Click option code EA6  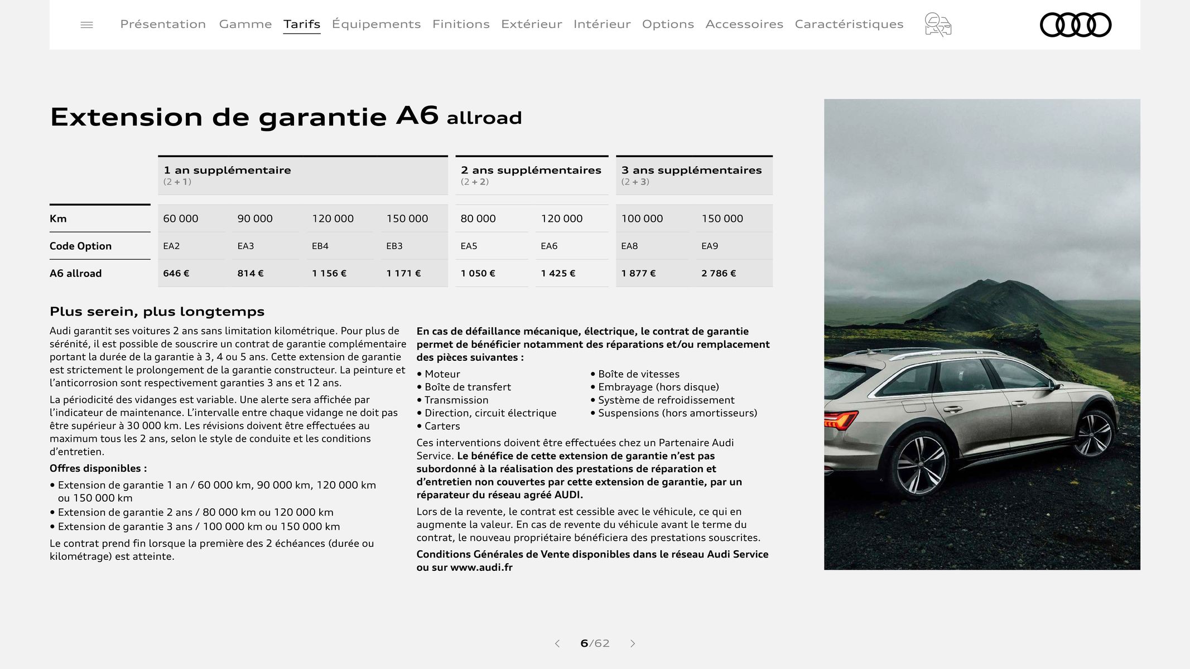549,246
